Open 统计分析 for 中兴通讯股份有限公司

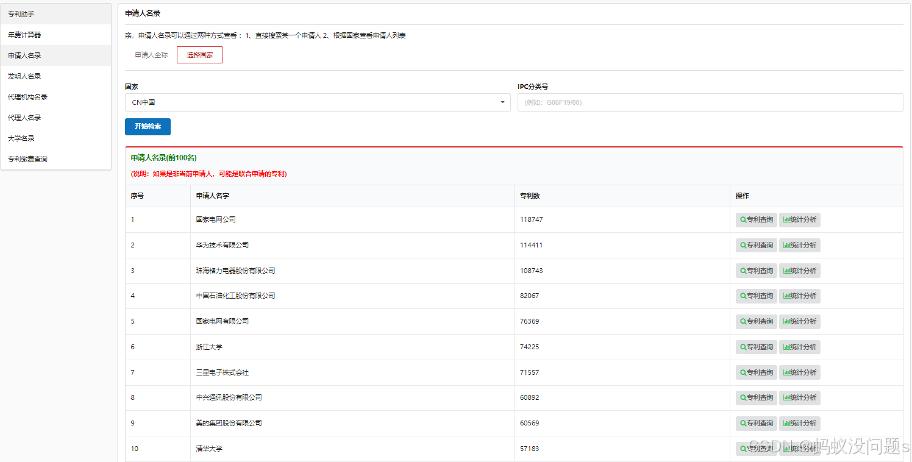click(x=799, y=397)
